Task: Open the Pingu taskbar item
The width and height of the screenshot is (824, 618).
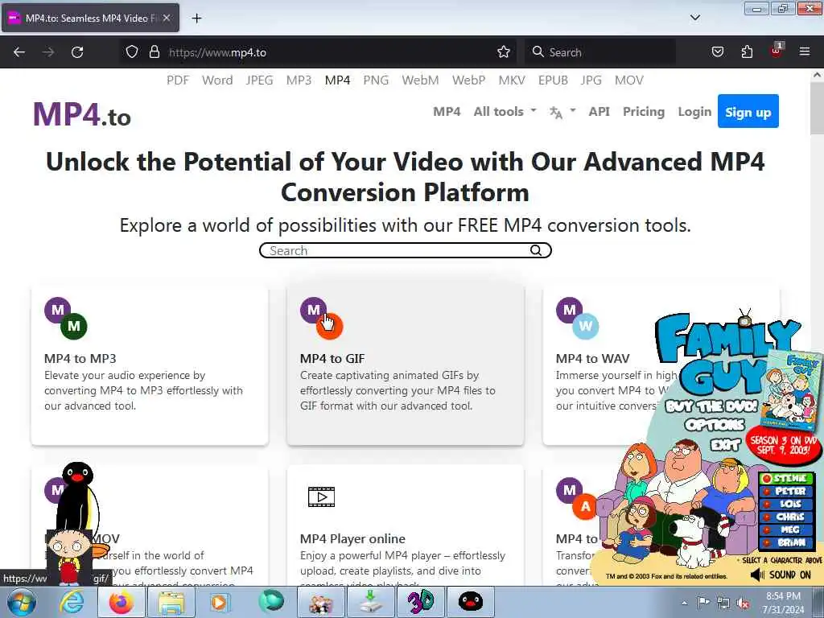Action: tap(470, 602)
